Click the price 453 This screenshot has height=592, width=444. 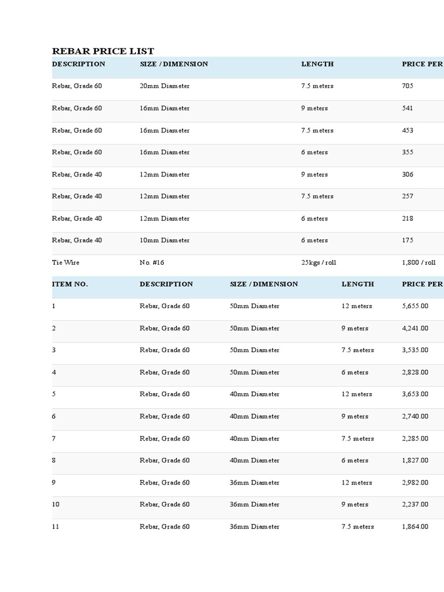point(408,130)
